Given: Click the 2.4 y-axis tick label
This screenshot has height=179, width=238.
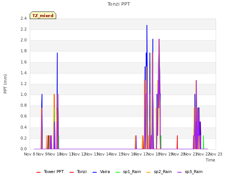Looking at the screenshot, I should coord(23,18).
